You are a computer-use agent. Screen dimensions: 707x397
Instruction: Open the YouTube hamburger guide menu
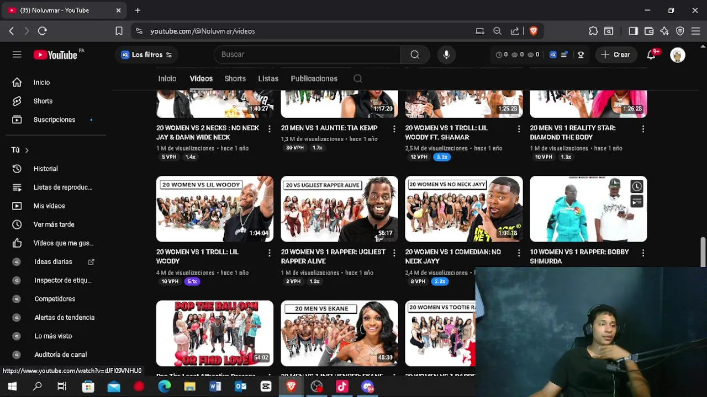pyautogui.click(x=17, y=55)
